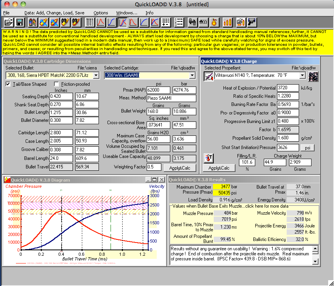Viewport: 334px width, 286px height.
Task: Open the Data: Add, Change, Load, Save menu
Action: tap(54, 13)
